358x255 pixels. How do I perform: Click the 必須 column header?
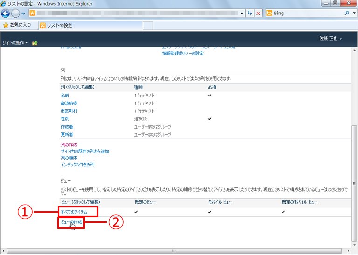(x=212, y=87)
